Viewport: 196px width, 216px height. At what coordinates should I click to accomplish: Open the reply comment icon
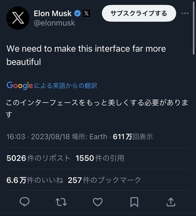[25, 202]
